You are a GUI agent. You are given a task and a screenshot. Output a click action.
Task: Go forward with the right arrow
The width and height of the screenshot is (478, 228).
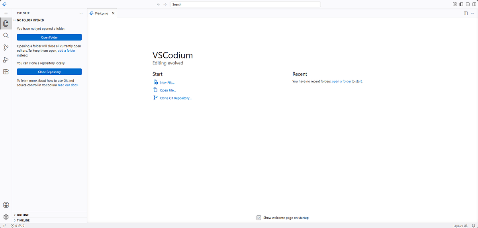tap(165, 4)
